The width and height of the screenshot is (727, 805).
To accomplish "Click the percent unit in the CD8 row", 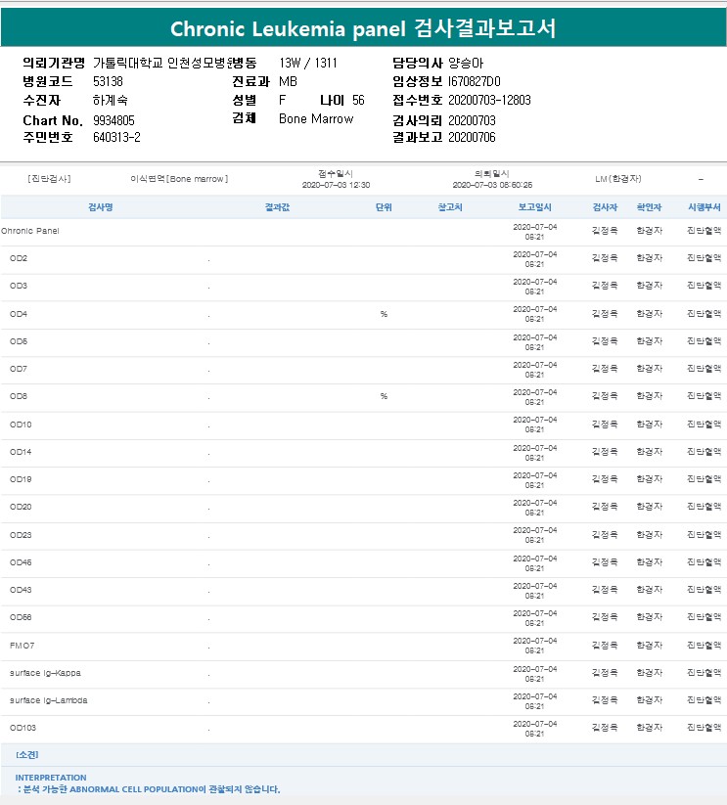I will point(384,397).
